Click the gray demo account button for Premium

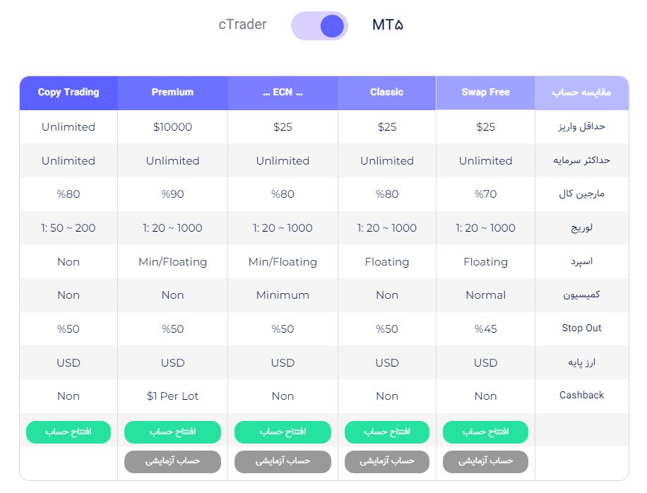pyautogui.click(x=172, y=462)
